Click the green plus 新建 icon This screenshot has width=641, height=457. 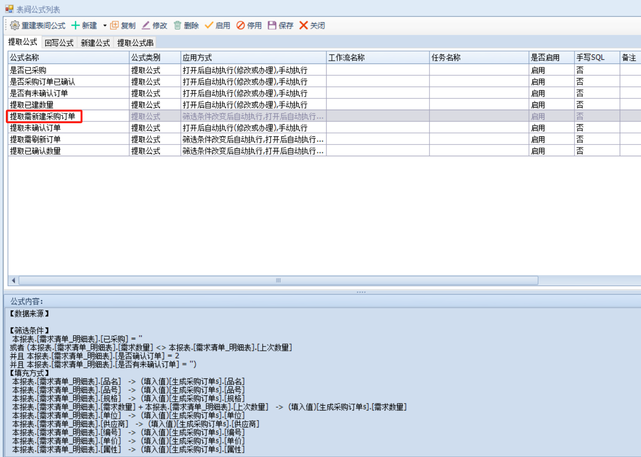[x=75, y=25]
